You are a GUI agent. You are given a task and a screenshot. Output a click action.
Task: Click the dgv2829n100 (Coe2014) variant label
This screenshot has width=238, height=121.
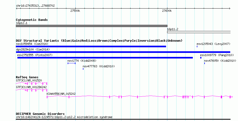[x=33, y=49]
